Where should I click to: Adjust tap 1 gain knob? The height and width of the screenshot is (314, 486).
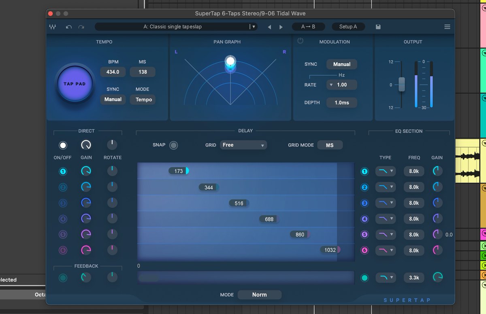(x=86, y=171)
